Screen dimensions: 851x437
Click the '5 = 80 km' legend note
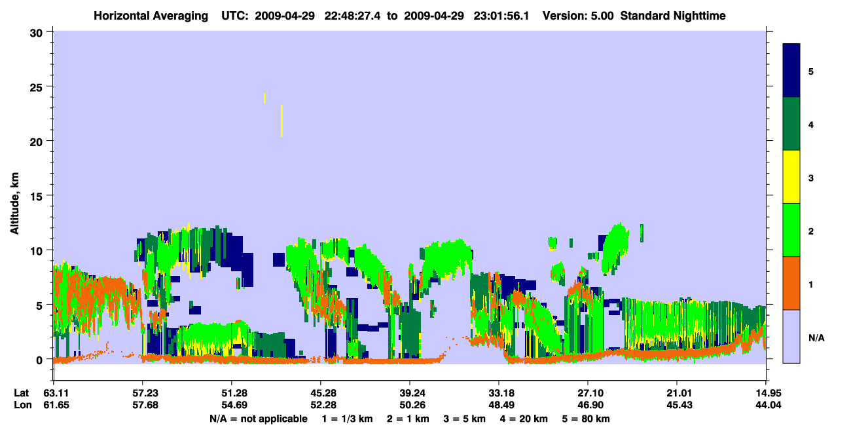coord(587,419)
